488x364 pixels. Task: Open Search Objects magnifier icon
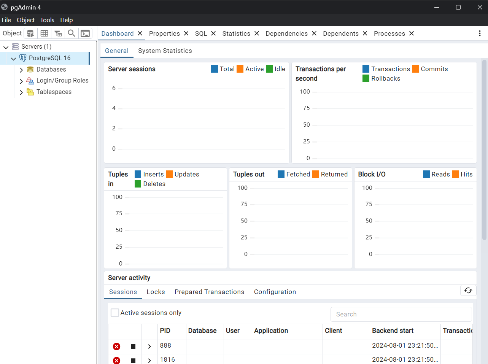pos(72,33)
